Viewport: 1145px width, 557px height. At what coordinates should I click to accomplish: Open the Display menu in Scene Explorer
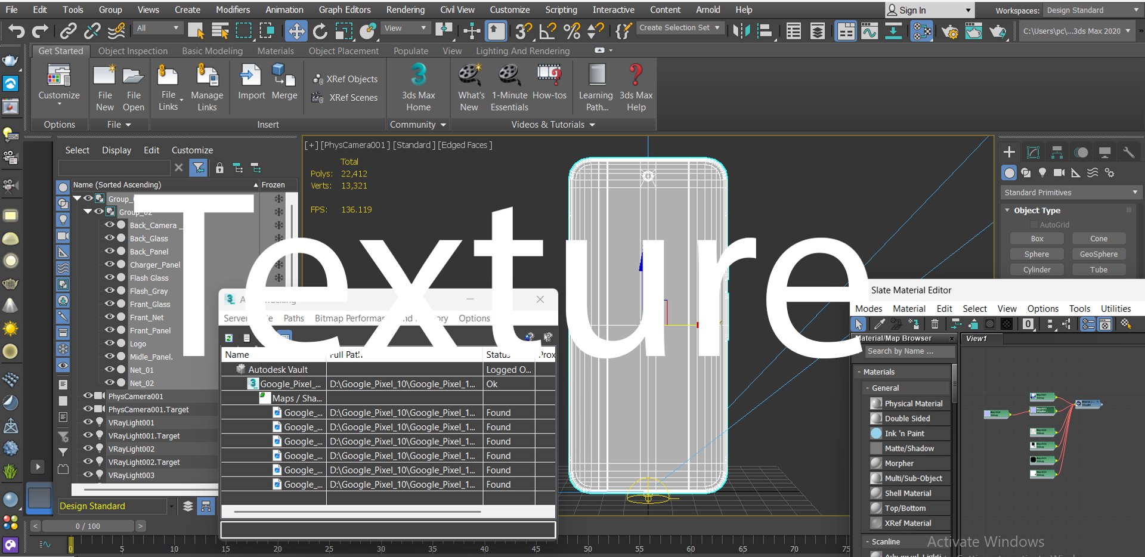click(116, 150)
